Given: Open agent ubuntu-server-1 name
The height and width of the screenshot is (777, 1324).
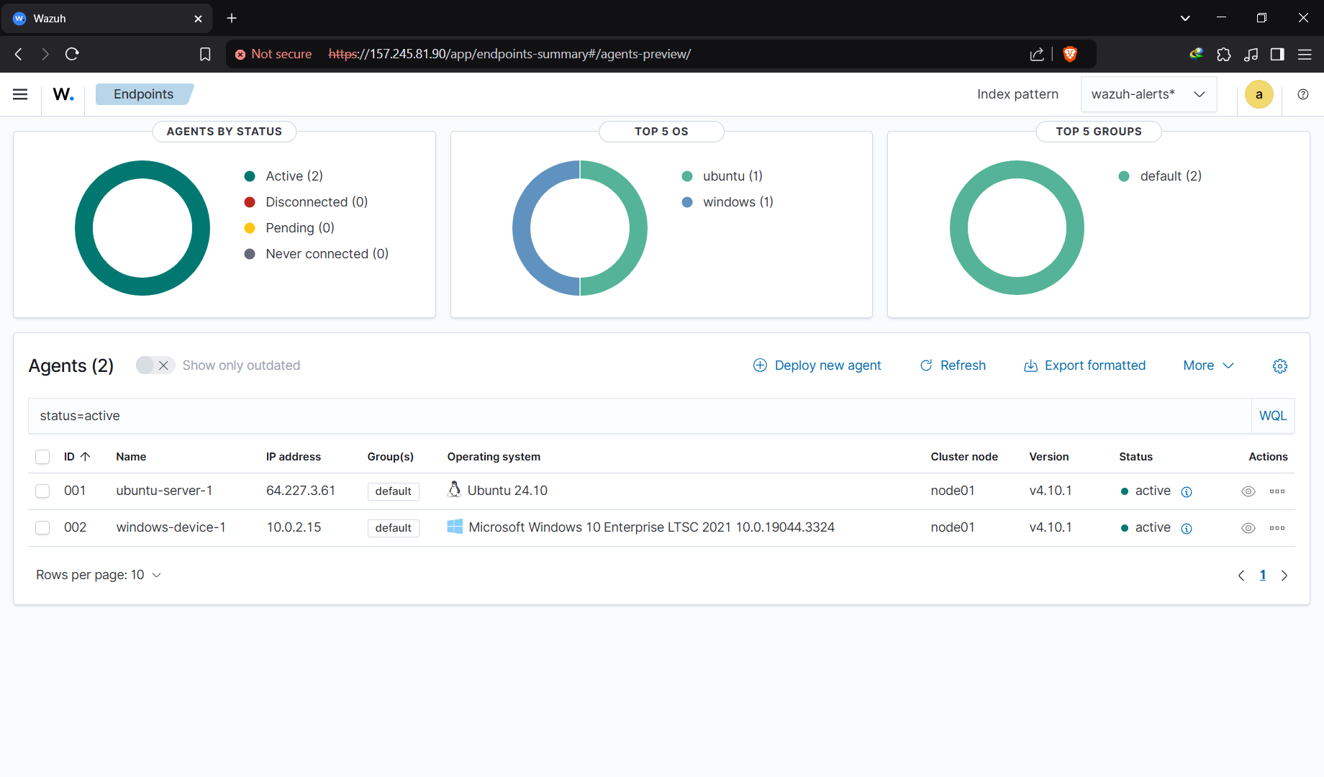Looking at the screenshot, I should coord(164,491).
